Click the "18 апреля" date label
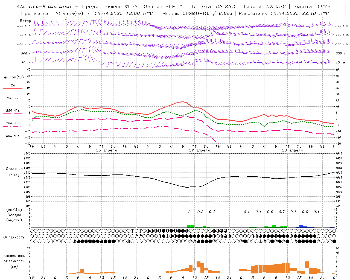The height and width of the screenshot is (280, 350). pos(292,150)
